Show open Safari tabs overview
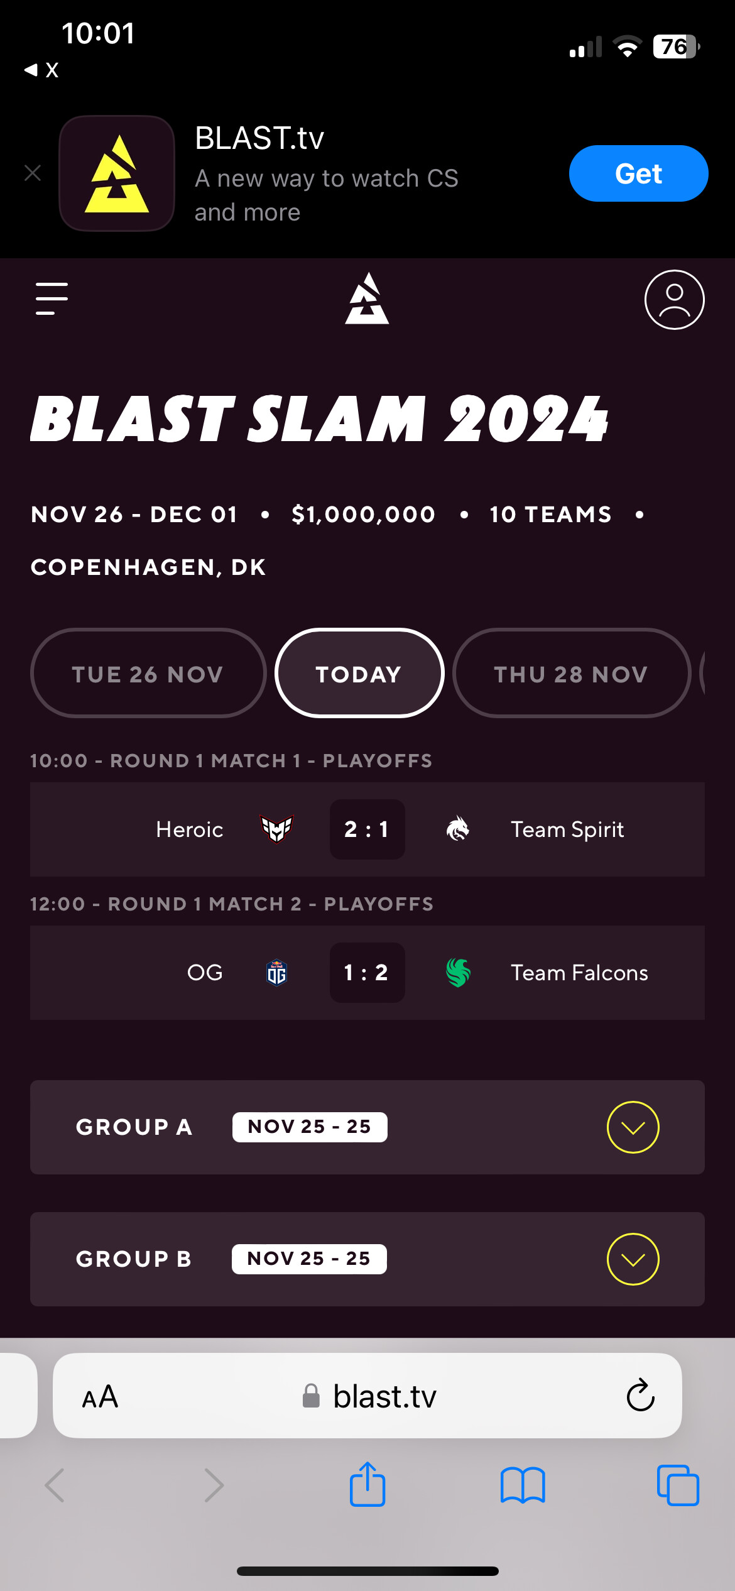The width and height of the screenshot is (735, 1591). click(x=678, y=1485)
